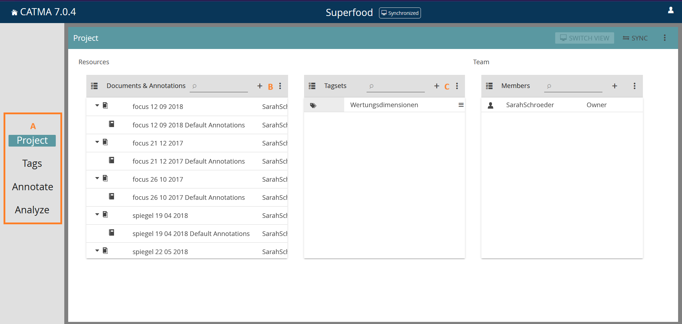This screenshot has width=682, height=324.
Task: Collapse the focus 12 09 2018 document
Action: [97, 106]
